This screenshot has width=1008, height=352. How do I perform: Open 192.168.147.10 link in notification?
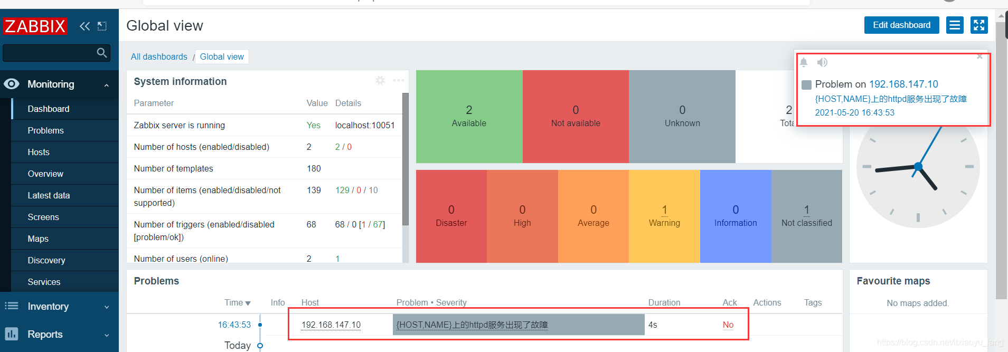point(903,84)
